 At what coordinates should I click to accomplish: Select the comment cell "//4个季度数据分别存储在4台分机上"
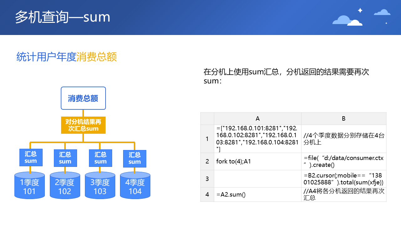pos(344,139)
